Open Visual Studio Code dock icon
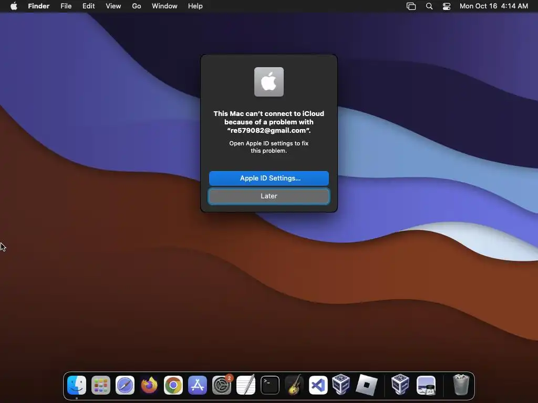Viewport: 538px width, 403px height. point(318,385)
